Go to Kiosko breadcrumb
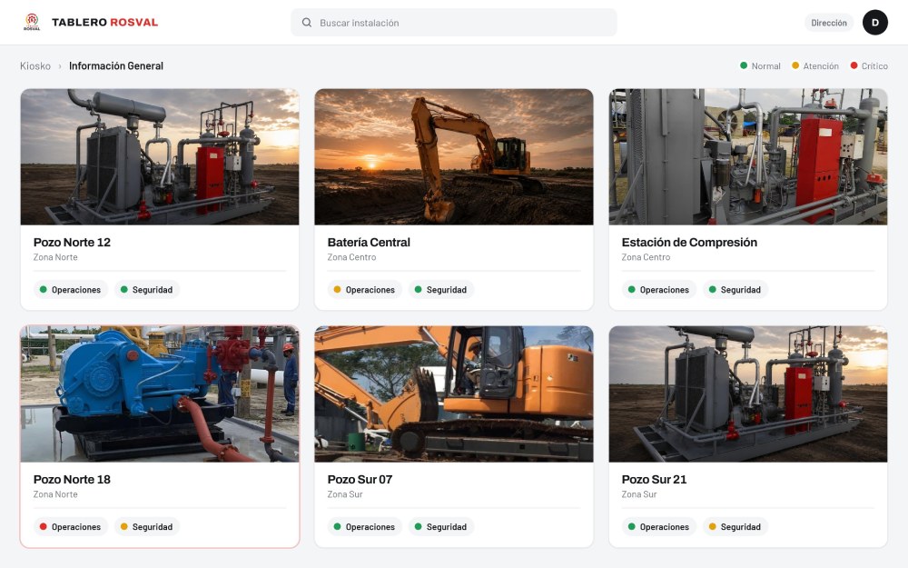The image size is (908, 568). tap(35, 66)
